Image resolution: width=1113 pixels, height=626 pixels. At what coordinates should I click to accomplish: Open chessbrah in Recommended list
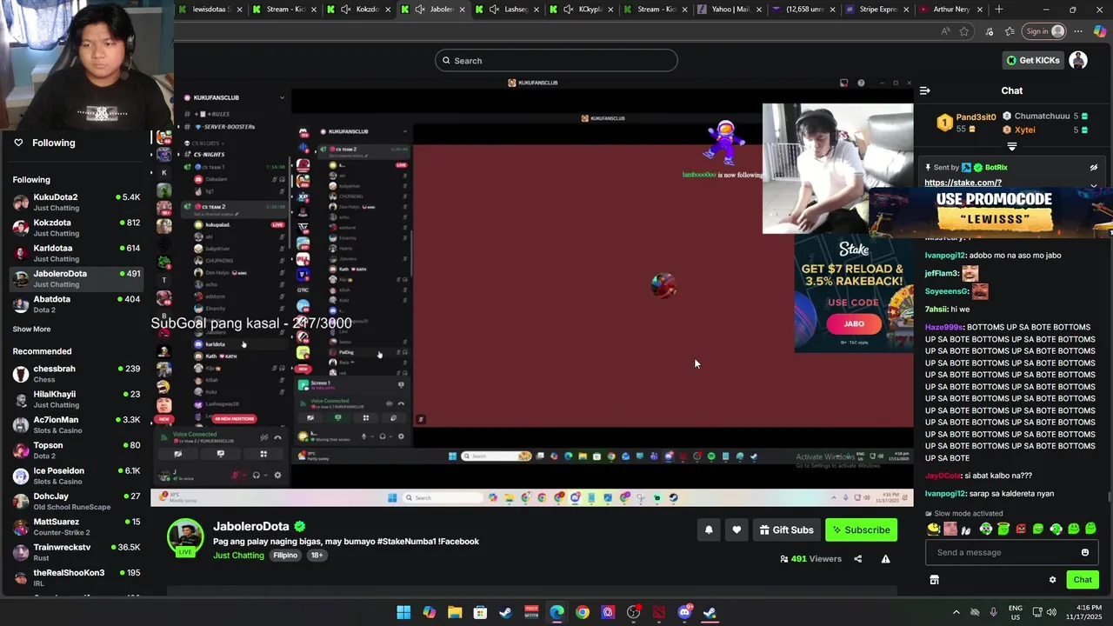[76, 374]
